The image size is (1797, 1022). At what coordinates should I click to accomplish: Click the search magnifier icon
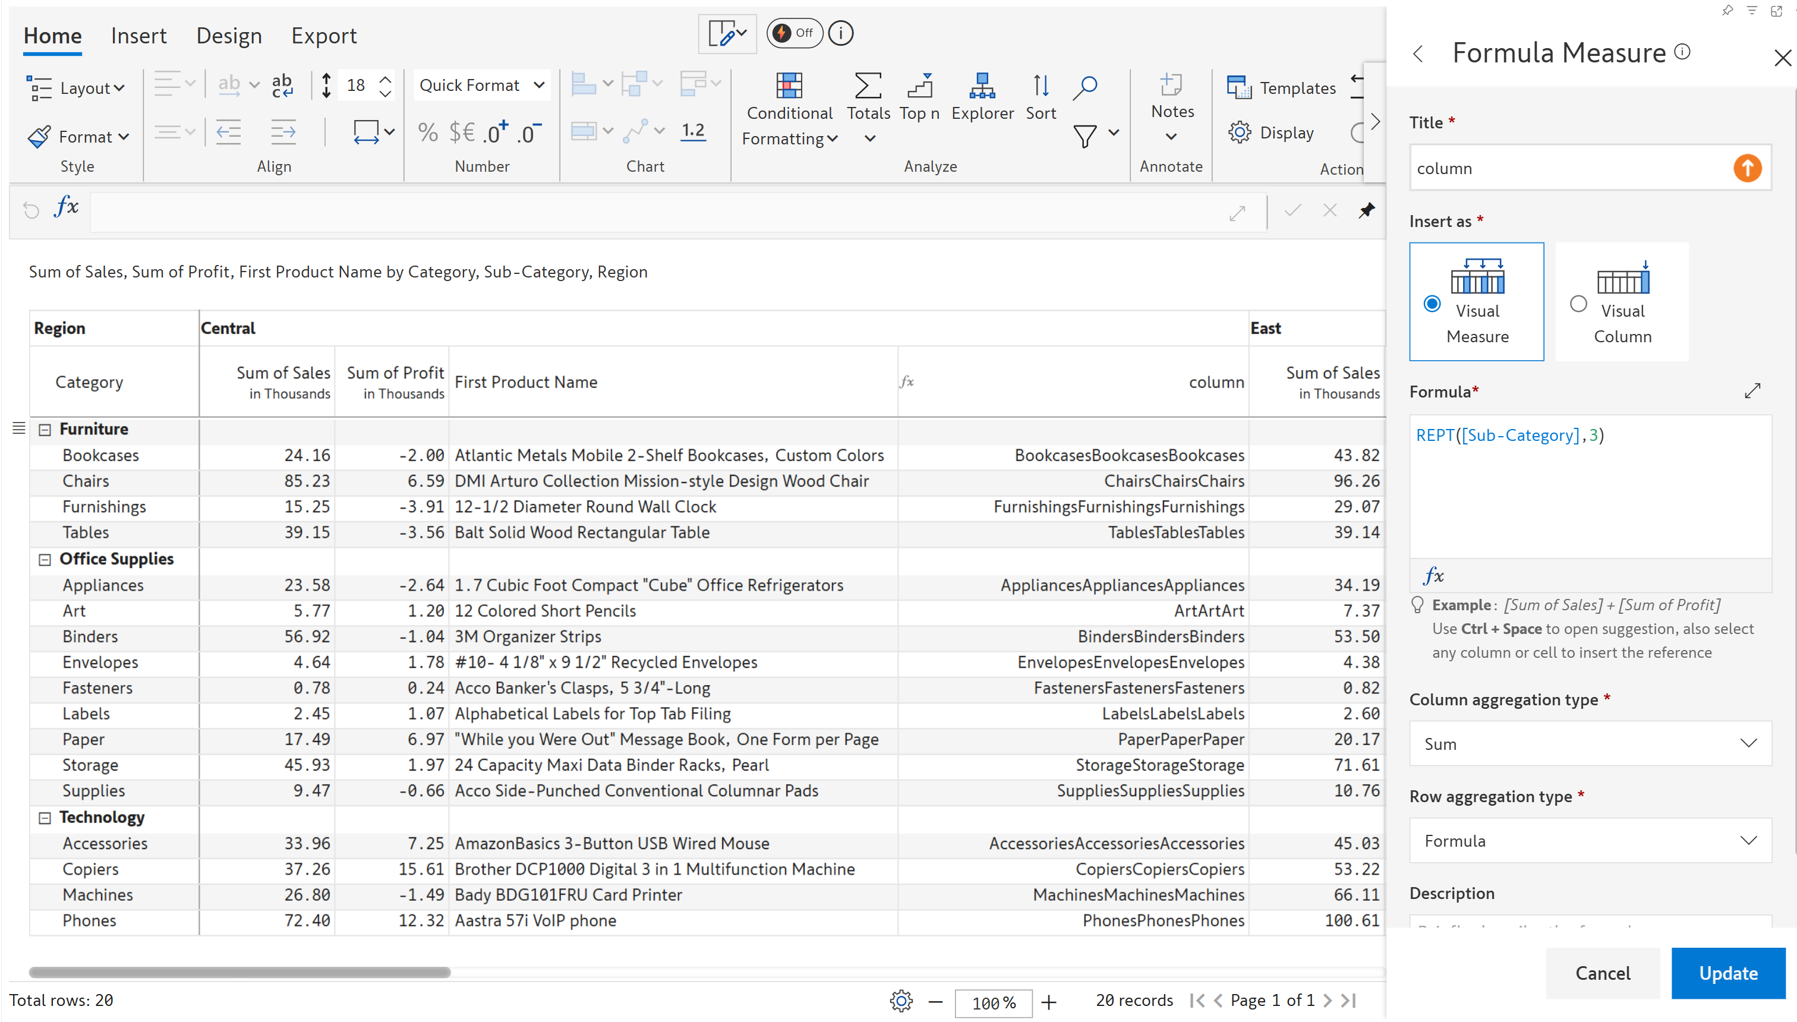click(x=1084, y=87)
